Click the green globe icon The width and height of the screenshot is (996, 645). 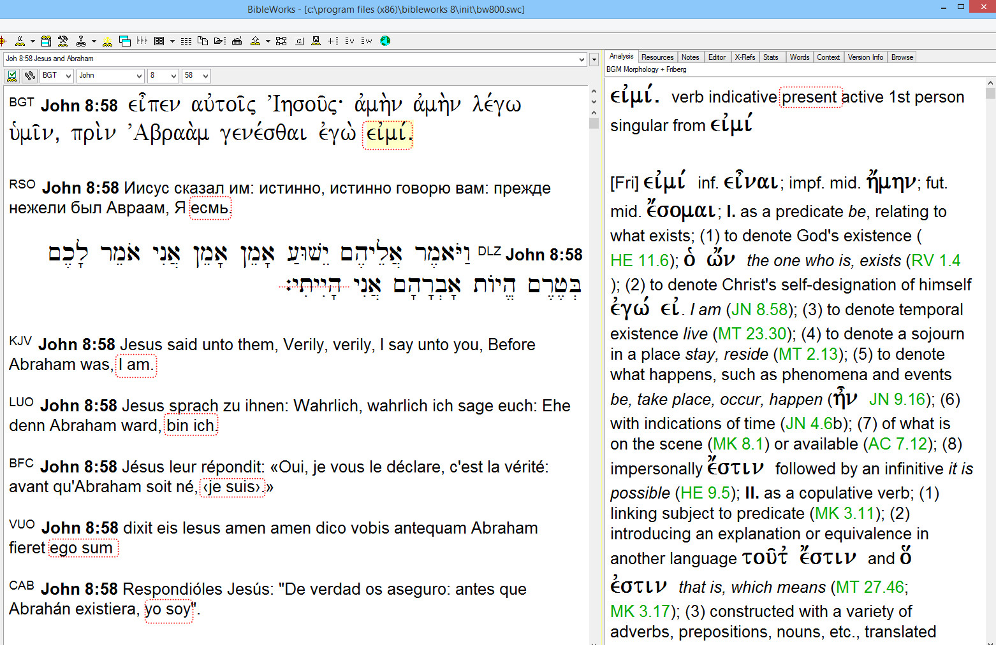(x=385, y=41)
